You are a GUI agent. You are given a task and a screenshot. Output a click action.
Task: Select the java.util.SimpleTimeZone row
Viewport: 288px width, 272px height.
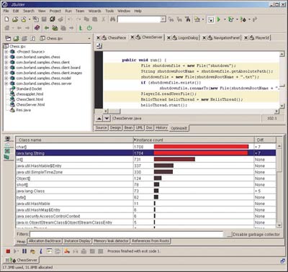[145, 172]
